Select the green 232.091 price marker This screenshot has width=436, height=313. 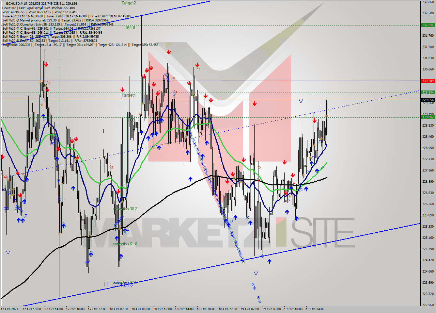[428, 25]
